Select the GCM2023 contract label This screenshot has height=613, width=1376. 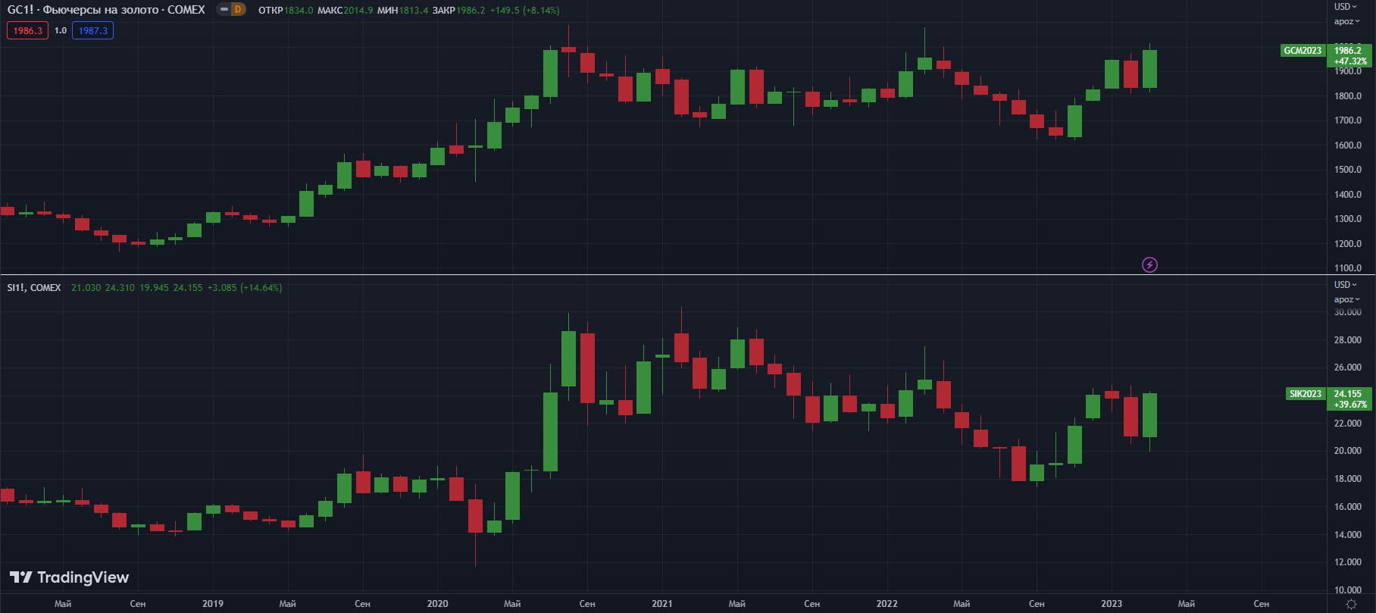click(1303, 51)
